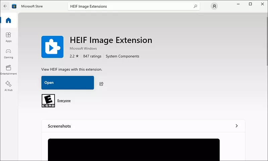Click the Microsoft Store logo icon
The height and width of the screenshot is (161, 268).
click(14, 6)
